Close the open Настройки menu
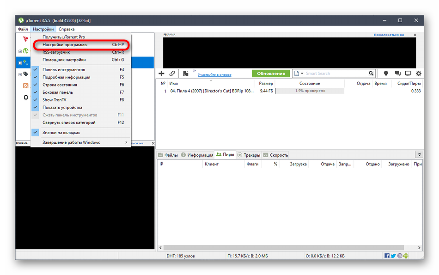This screenshot has height=275, width=439. [x=43, y=29]
